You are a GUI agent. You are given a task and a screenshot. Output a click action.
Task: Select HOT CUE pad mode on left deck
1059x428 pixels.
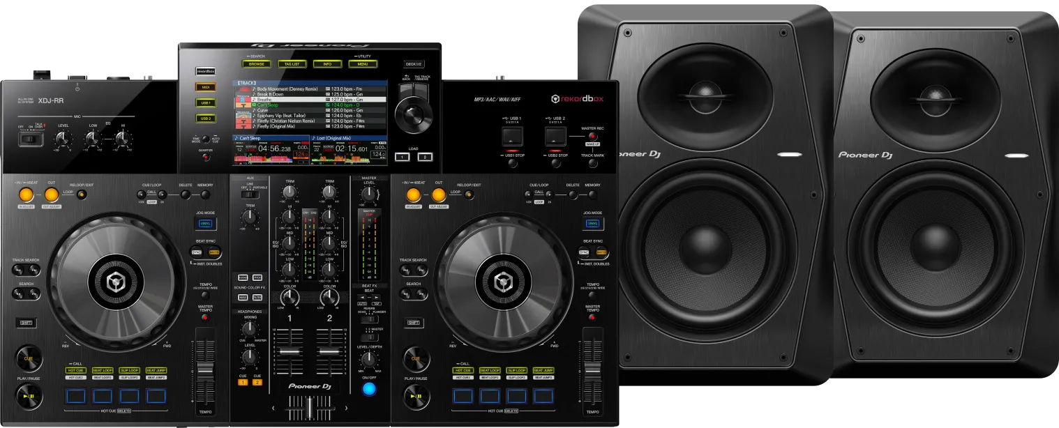(x=75, y=369)
